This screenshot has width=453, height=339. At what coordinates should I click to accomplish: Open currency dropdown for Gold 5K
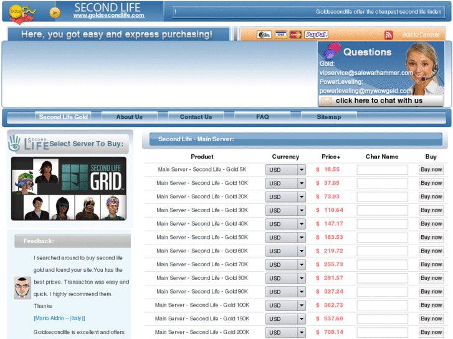[285, 170]
